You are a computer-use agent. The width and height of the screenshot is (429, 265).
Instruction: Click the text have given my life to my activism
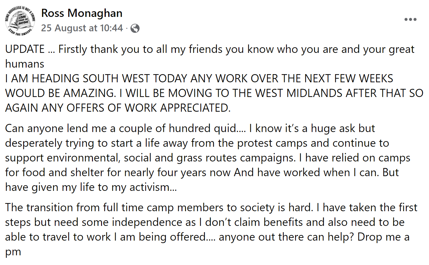coord(91,187)
